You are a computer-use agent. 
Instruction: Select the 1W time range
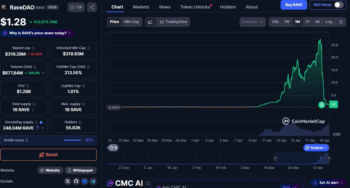(287, 22)
